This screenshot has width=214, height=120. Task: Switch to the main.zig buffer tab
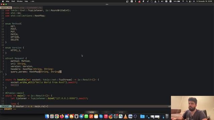click(x=19, y=8)
